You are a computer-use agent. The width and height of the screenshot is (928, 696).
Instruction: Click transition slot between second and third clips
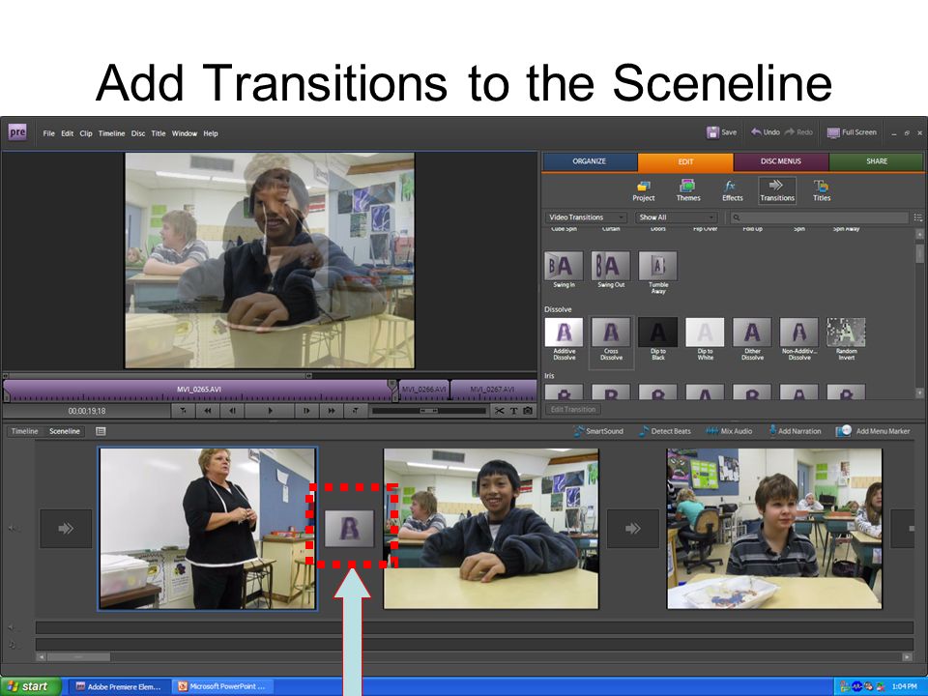click(632, 528)
